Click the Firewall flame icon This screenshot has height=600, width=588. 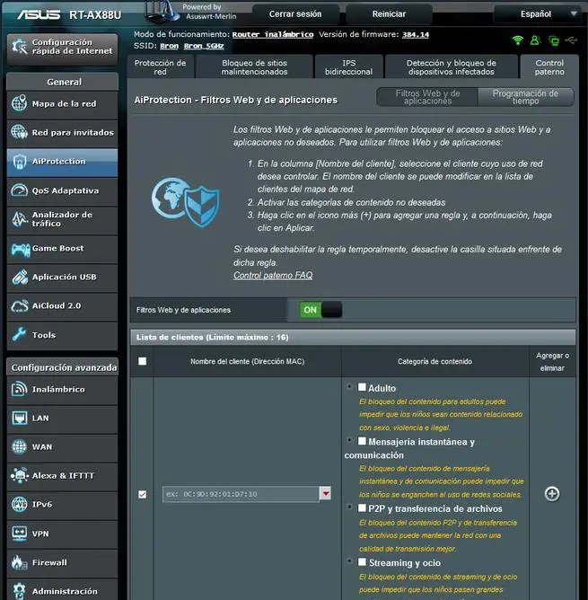coord(19,561)
